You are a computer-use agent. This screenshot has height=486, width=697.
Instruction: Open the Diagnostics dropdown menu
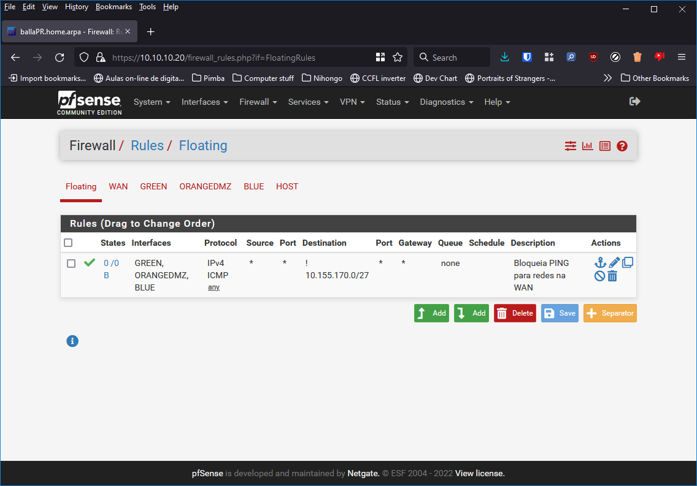[446, 102]
